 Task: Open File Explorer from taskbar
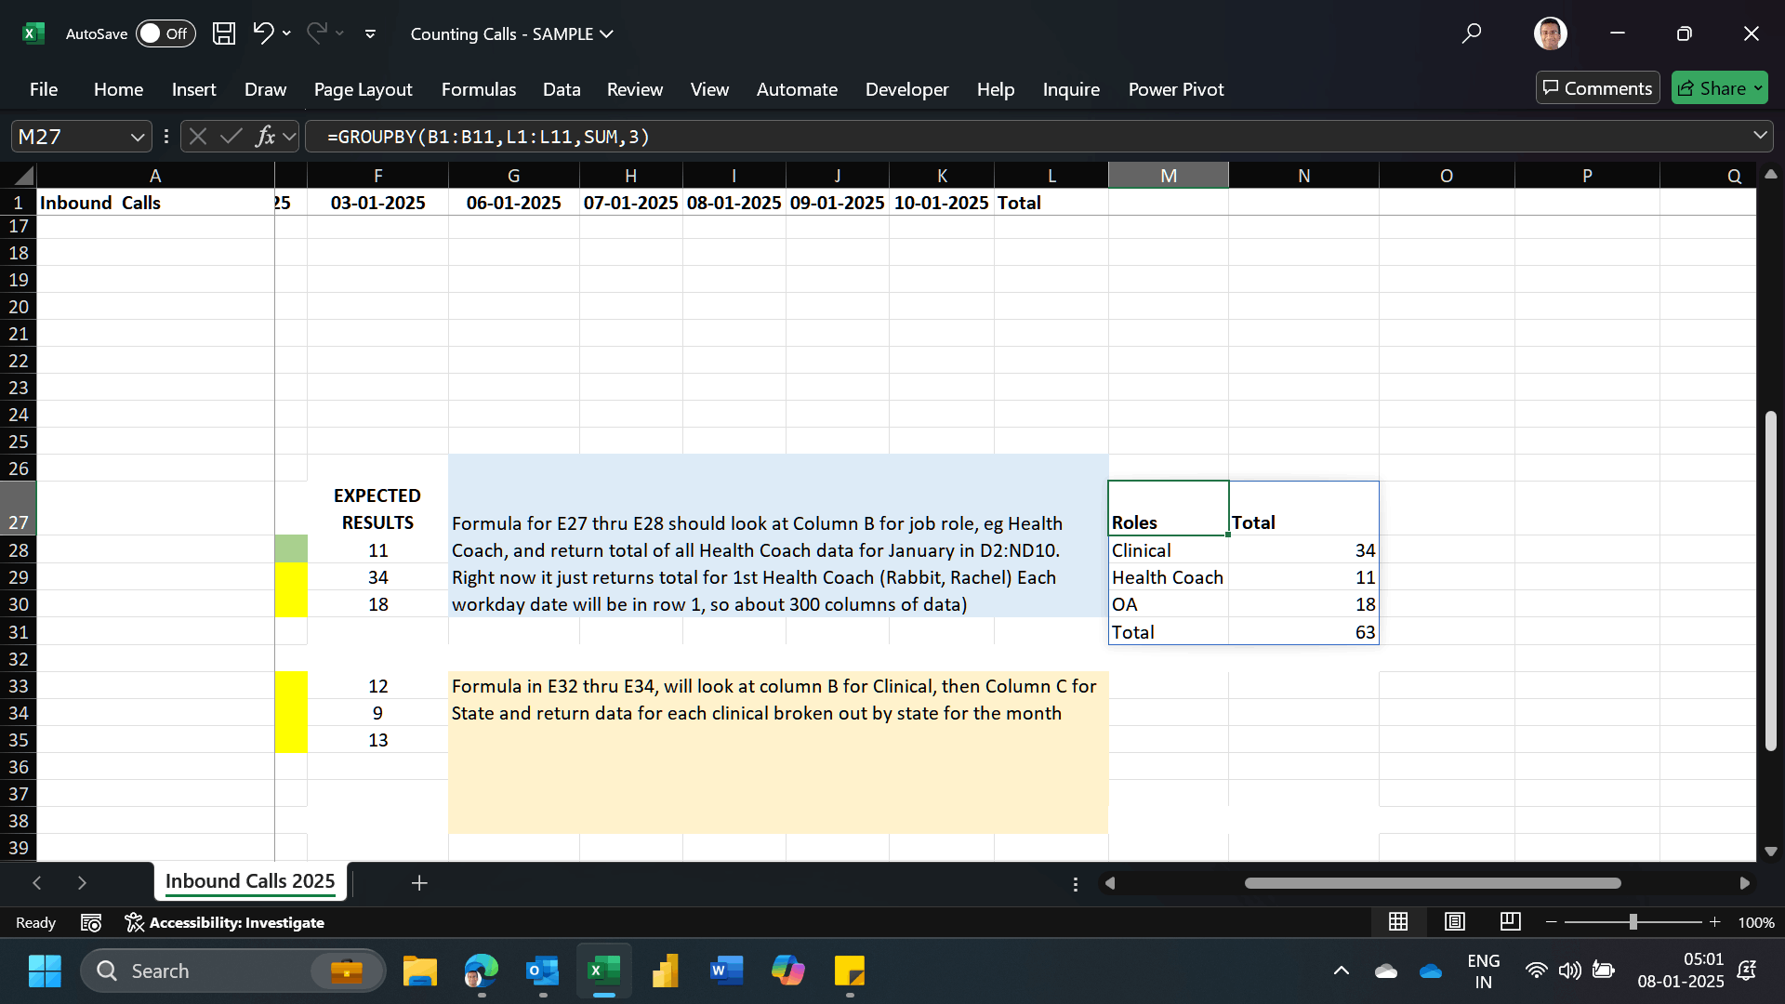[419, 971]
